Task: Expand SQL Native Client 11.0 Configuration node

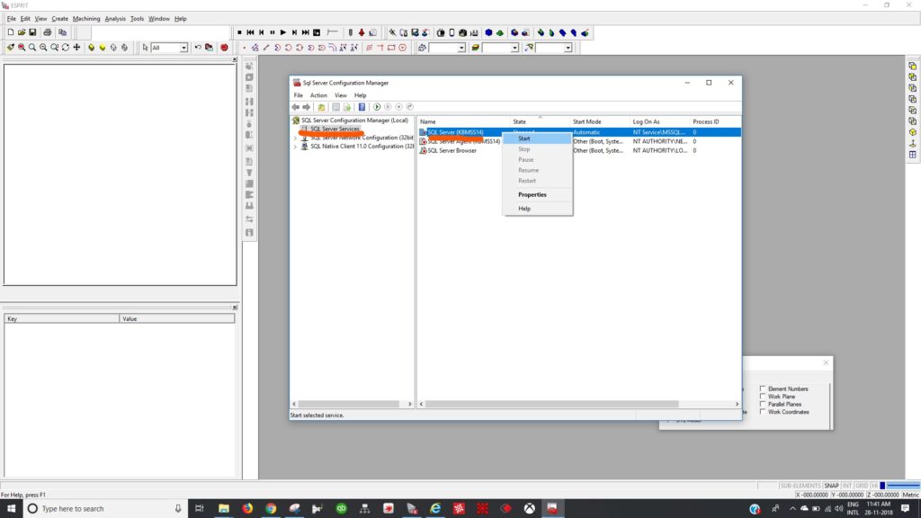Action: pos(295,146)
